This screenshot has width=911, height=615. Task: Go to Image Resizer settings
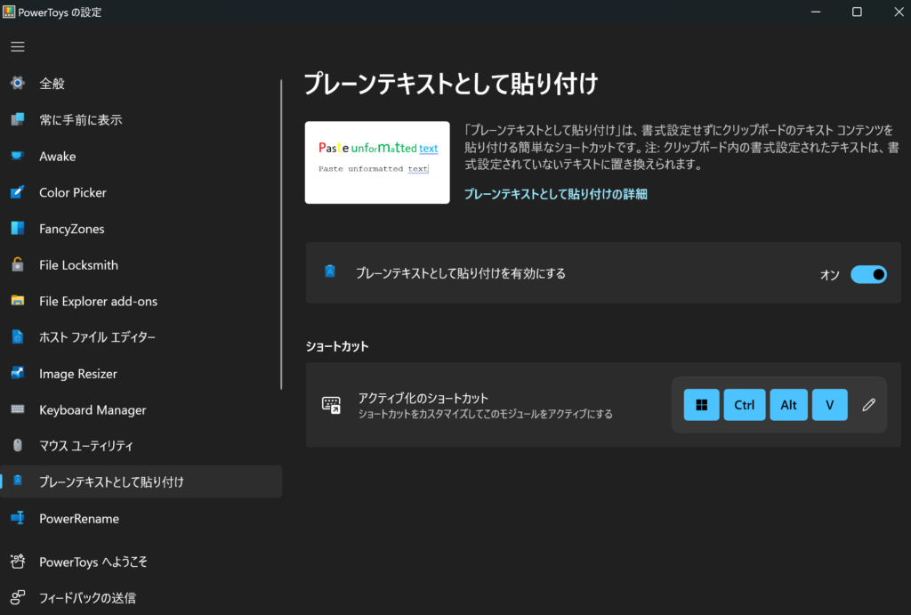coord(141,374)
